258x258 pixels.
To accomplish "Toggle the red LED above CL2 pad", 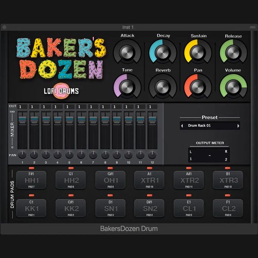I will point(227,195).
